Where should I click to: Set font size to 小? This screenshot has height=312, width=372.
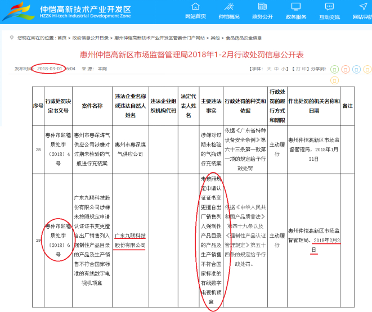coord(284,69)
